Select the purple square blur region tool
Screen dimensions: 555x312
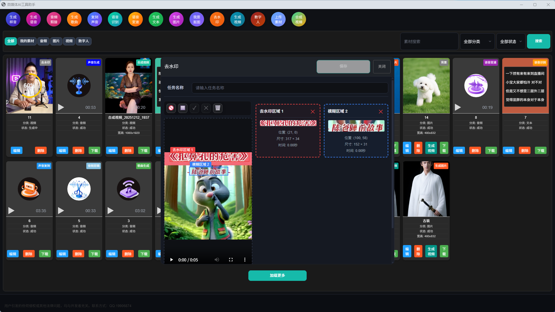coord(183,108)
